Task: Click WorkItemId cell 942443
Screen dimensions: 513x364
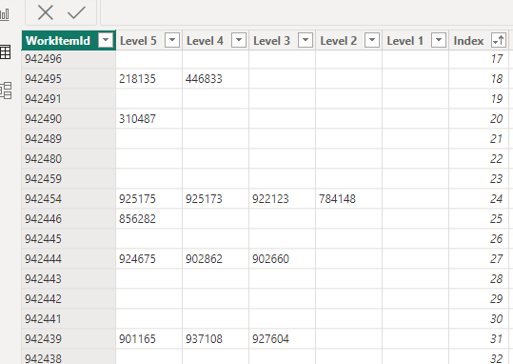Action: click(x=69, y=279)
